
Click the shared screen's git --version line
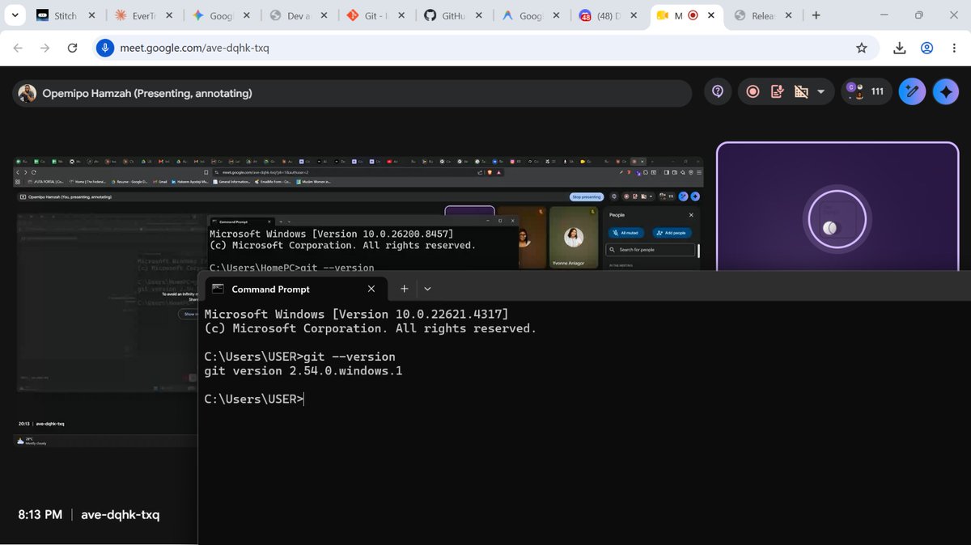pos(292,268)
